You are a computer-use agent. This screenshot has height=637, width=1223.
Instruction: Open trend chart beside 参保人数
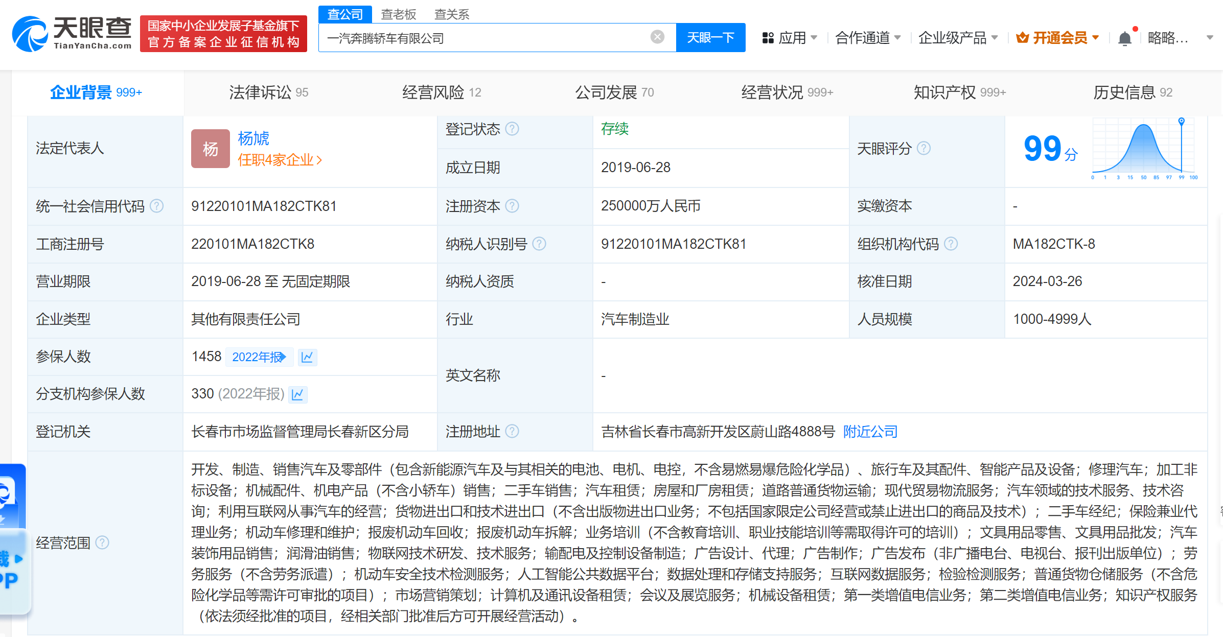tap(307, 357)
